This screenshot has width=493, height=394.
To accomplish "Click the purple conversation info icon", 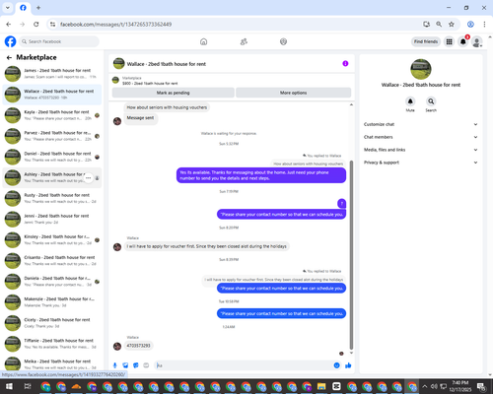I will tap(345, 63).
